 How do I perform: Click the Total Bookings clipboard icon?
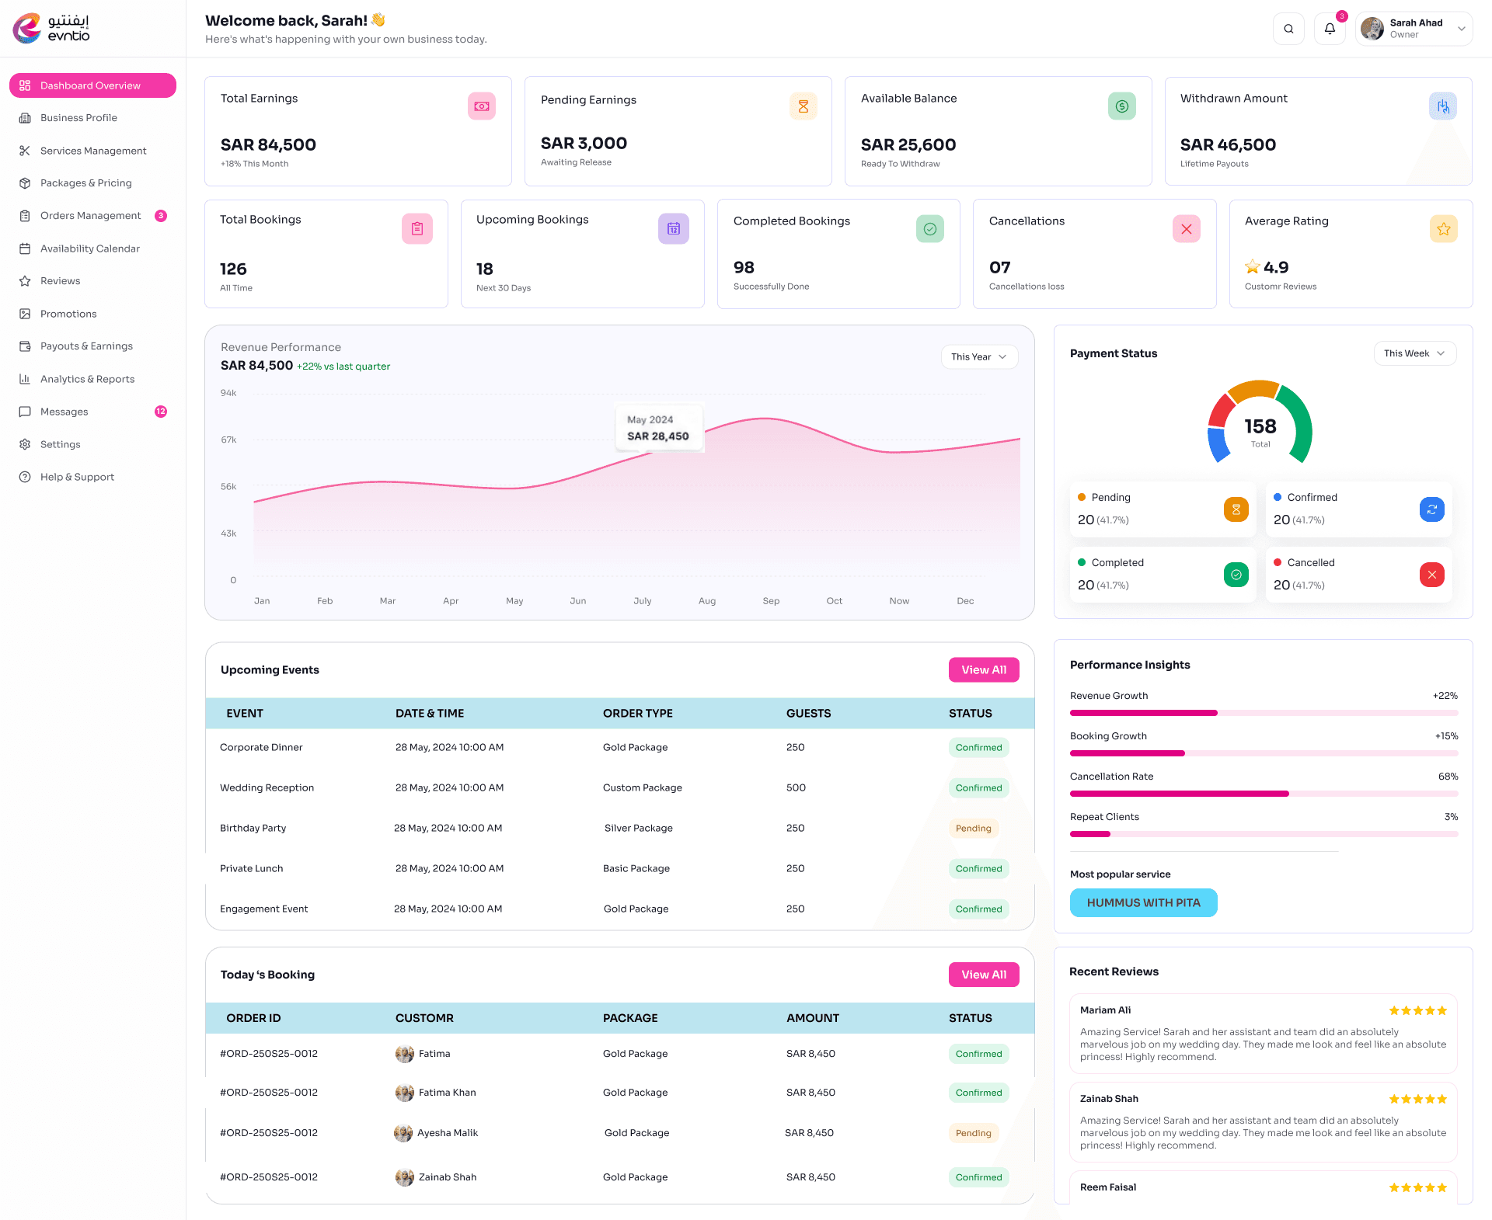(417, 228)
